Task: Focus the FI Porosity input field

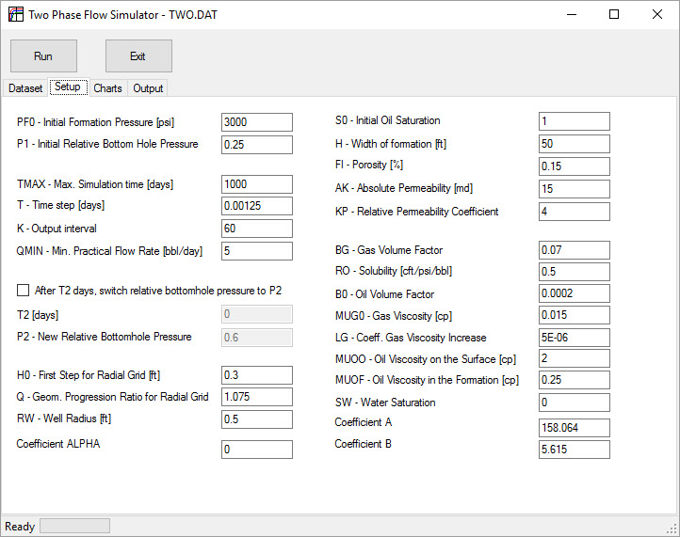Action: [x=574, y=166]
